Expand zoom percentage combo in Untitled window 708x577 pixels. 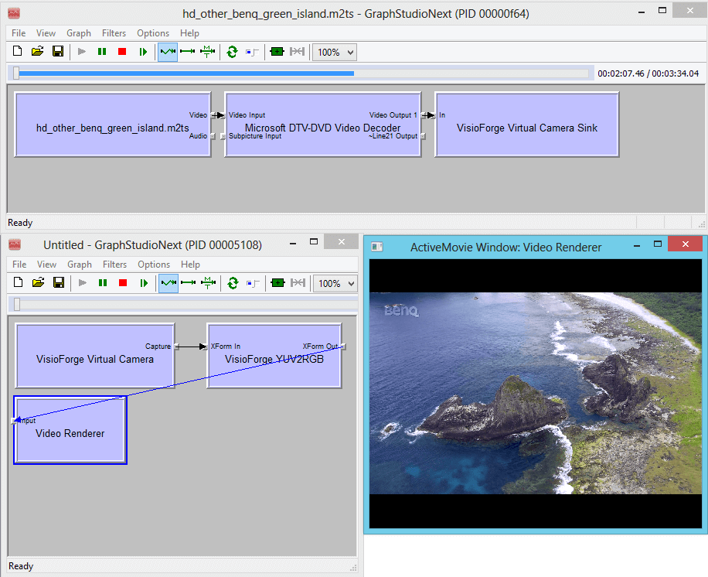click(x=335, y=284)
